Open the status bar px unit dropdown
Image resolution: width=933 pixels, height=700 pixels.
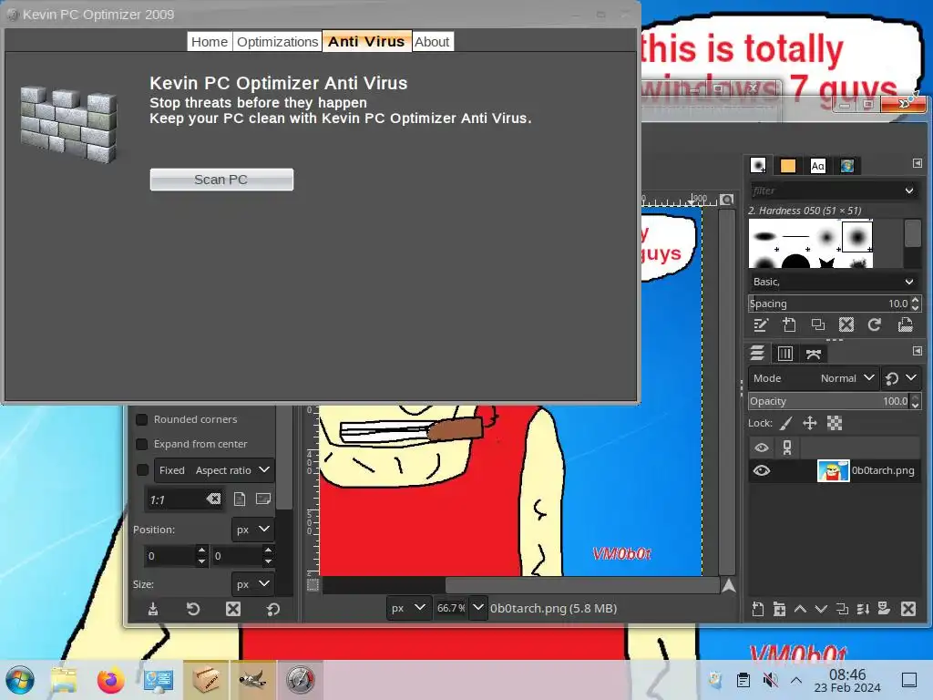[x=409, y=608]
